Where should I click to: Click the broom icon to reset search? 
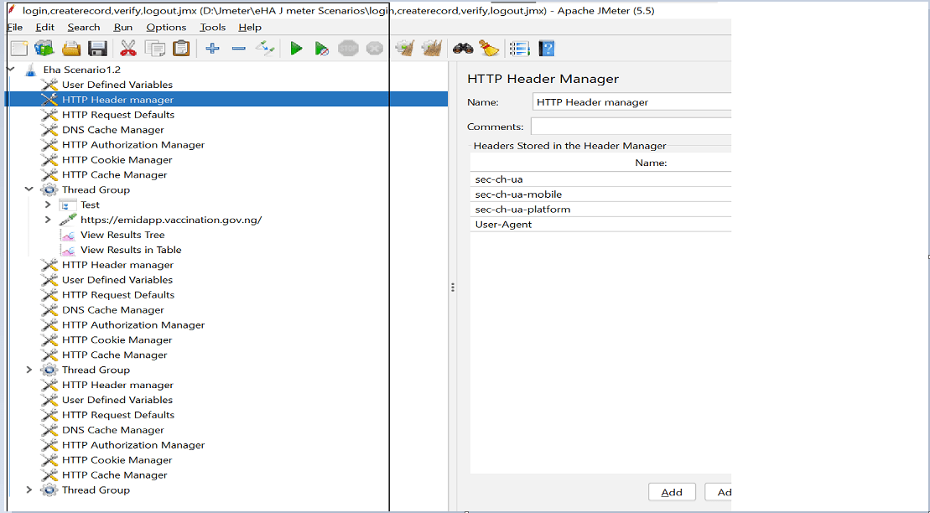[x=490, y=49]
